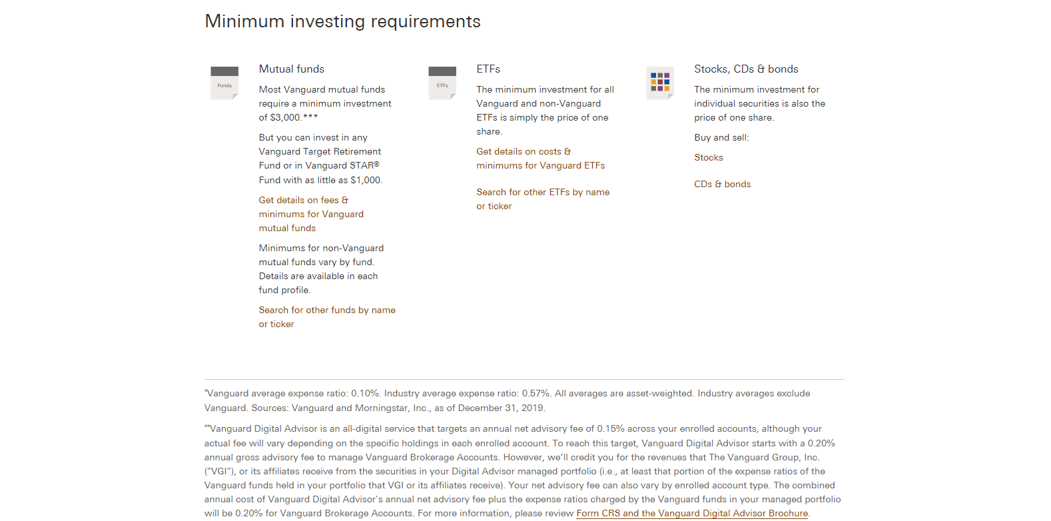Follow 'Search for other ETFs by name' link

click(542, 193)
